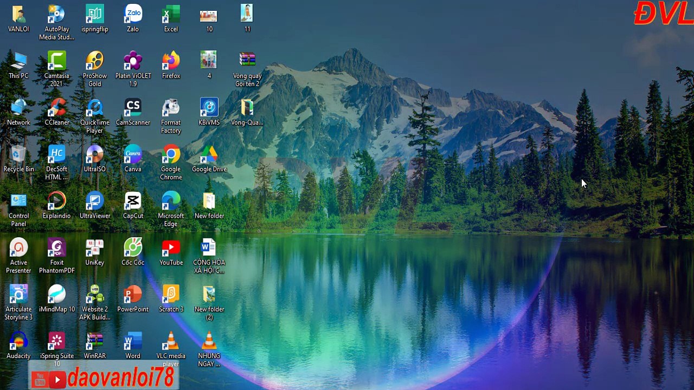The image size is (694, 390).
Task: Open Format Factory converter icon
Action: point(171,108)
